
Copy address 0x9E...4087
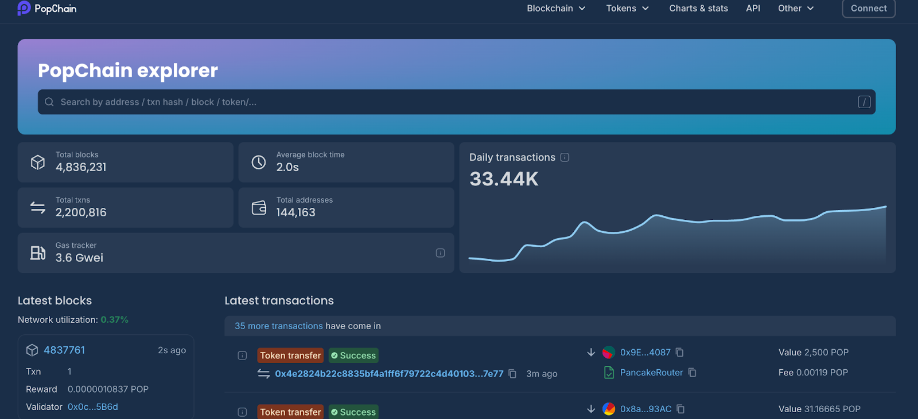click(680, 353)
